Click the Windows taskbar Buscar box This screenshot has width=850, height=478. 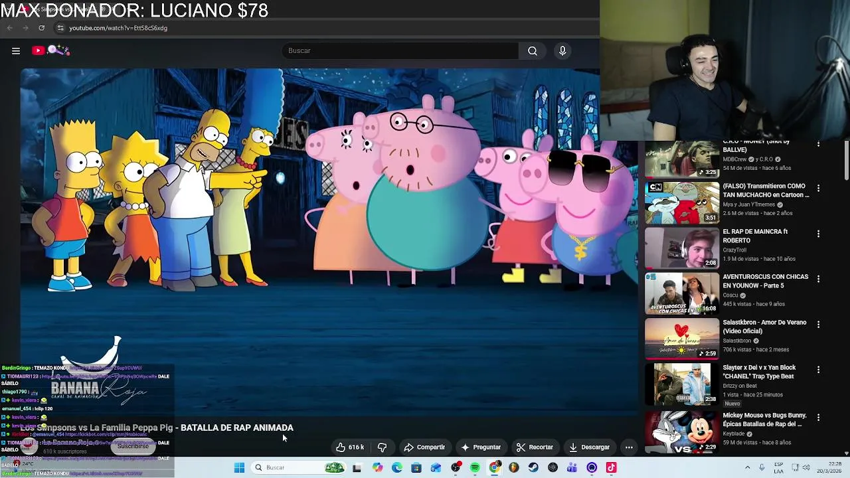tap(299, 467)
